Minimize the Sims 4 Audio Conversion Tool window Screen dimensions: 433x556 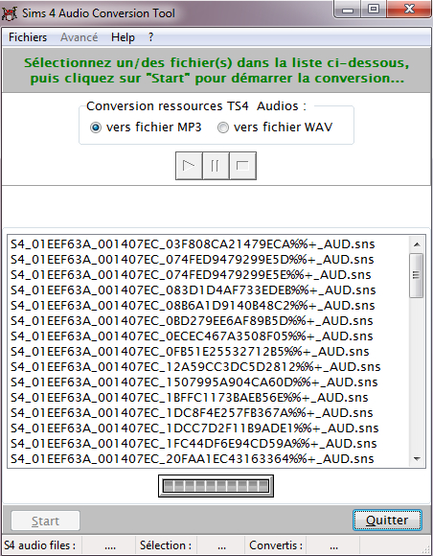[348, 10]
